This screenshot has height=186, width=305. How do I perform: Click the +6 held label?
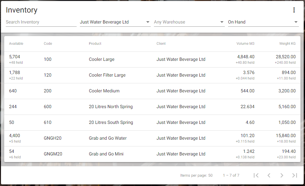(15, 157)
